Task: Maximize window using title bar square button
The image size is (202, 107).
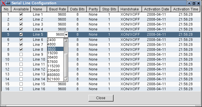Action: point(194,3)
